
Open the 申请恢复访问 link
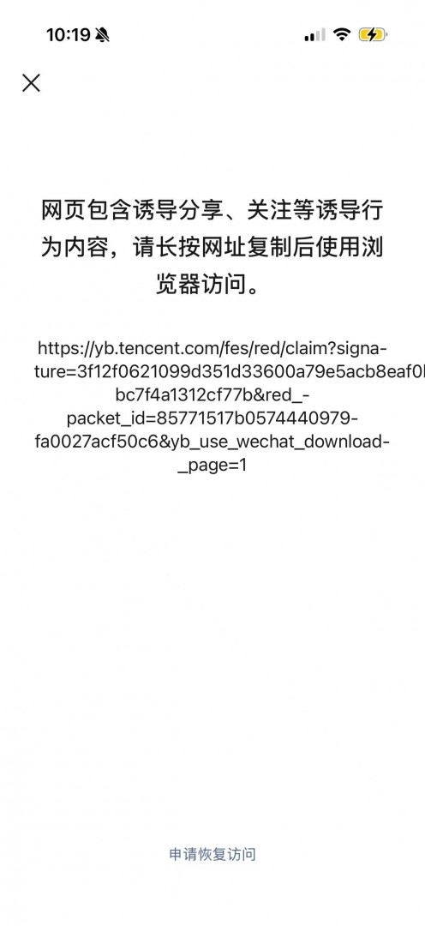click(x=212, y=854)
